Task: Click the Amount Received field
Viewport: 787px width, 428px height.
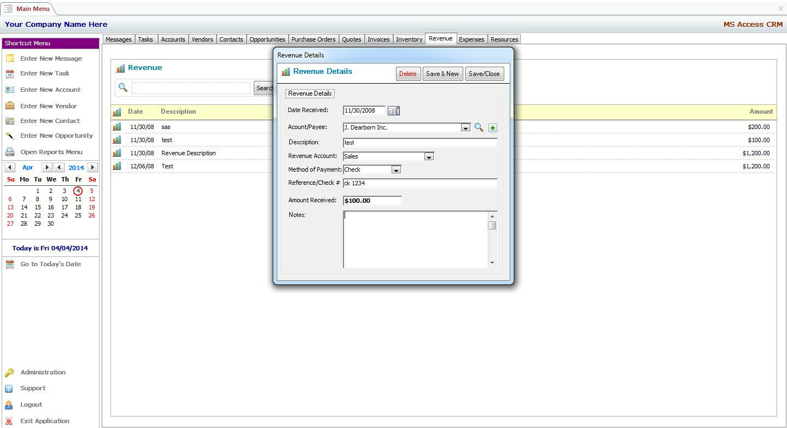Action: coord(372,201)
